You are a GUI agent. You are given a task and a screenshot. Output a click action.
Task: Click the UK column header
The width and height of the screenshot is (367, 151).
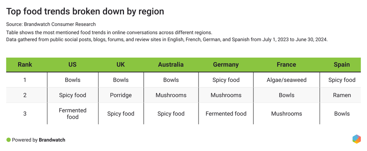pyautogui.click(x=121, y=65)
